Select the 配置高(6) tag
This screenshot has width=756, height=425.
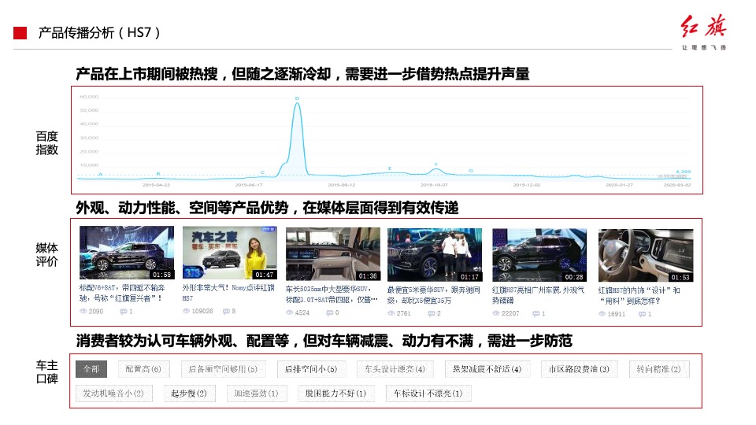[x=143, y=369]
